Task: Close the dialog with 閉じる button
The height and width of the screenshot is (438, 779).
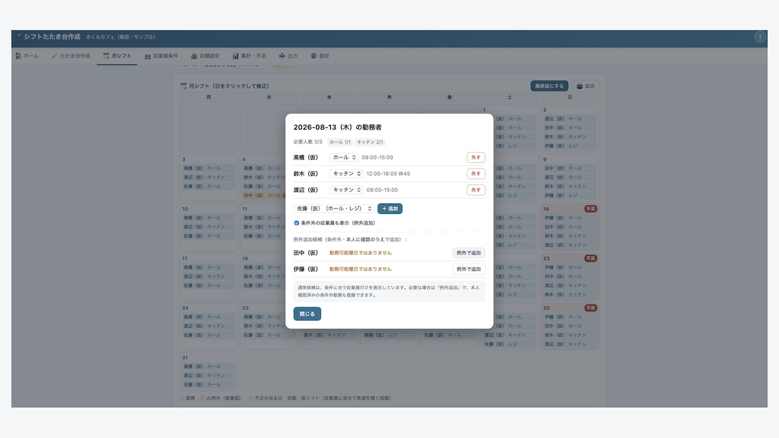Action: pos(307,313)
